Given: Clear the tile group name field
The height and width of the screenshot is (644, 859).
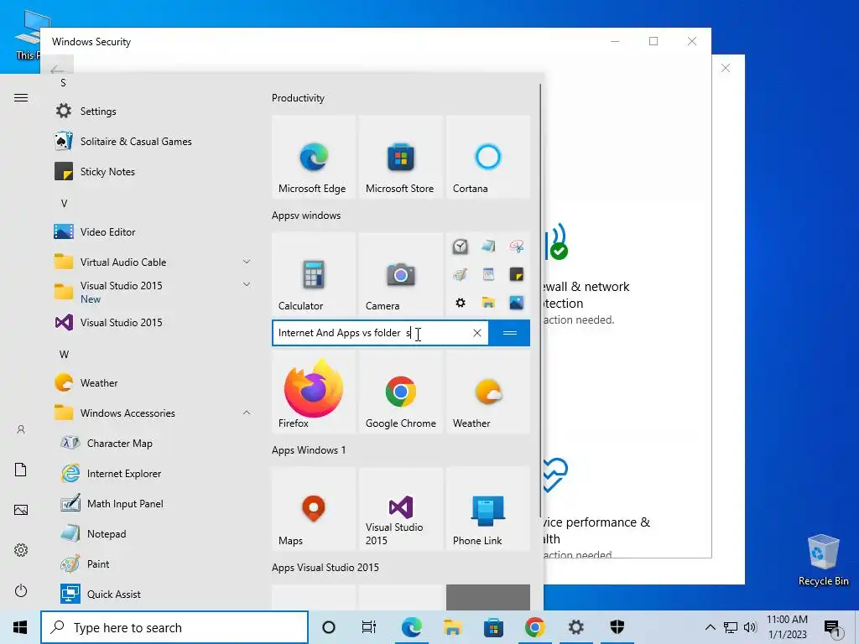Looking at the screenshot, I should click(x=477, y=333).
